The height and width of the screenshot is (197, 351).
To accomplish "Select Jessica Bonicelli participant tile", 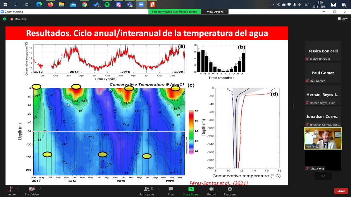I will pyautogui.click(x=323, y=51).
